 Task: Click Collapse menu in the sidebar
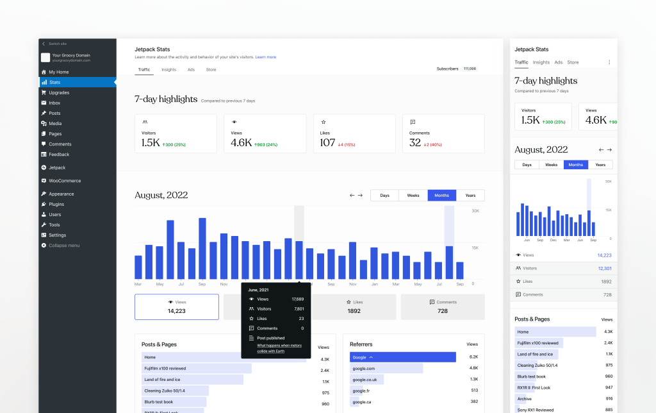61,245
